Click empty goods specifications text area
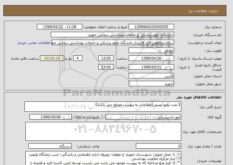 103,131
